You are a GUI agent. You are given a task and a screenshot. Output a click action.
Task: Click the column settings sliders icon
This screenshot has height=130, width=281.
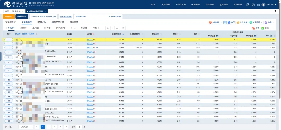(108, 28)
